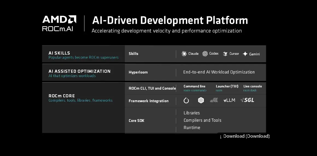Click the 'Launcher (TUI)' heading
This screenshot has width=317, height=156.
pyautogui.click(x=227, y=86)
